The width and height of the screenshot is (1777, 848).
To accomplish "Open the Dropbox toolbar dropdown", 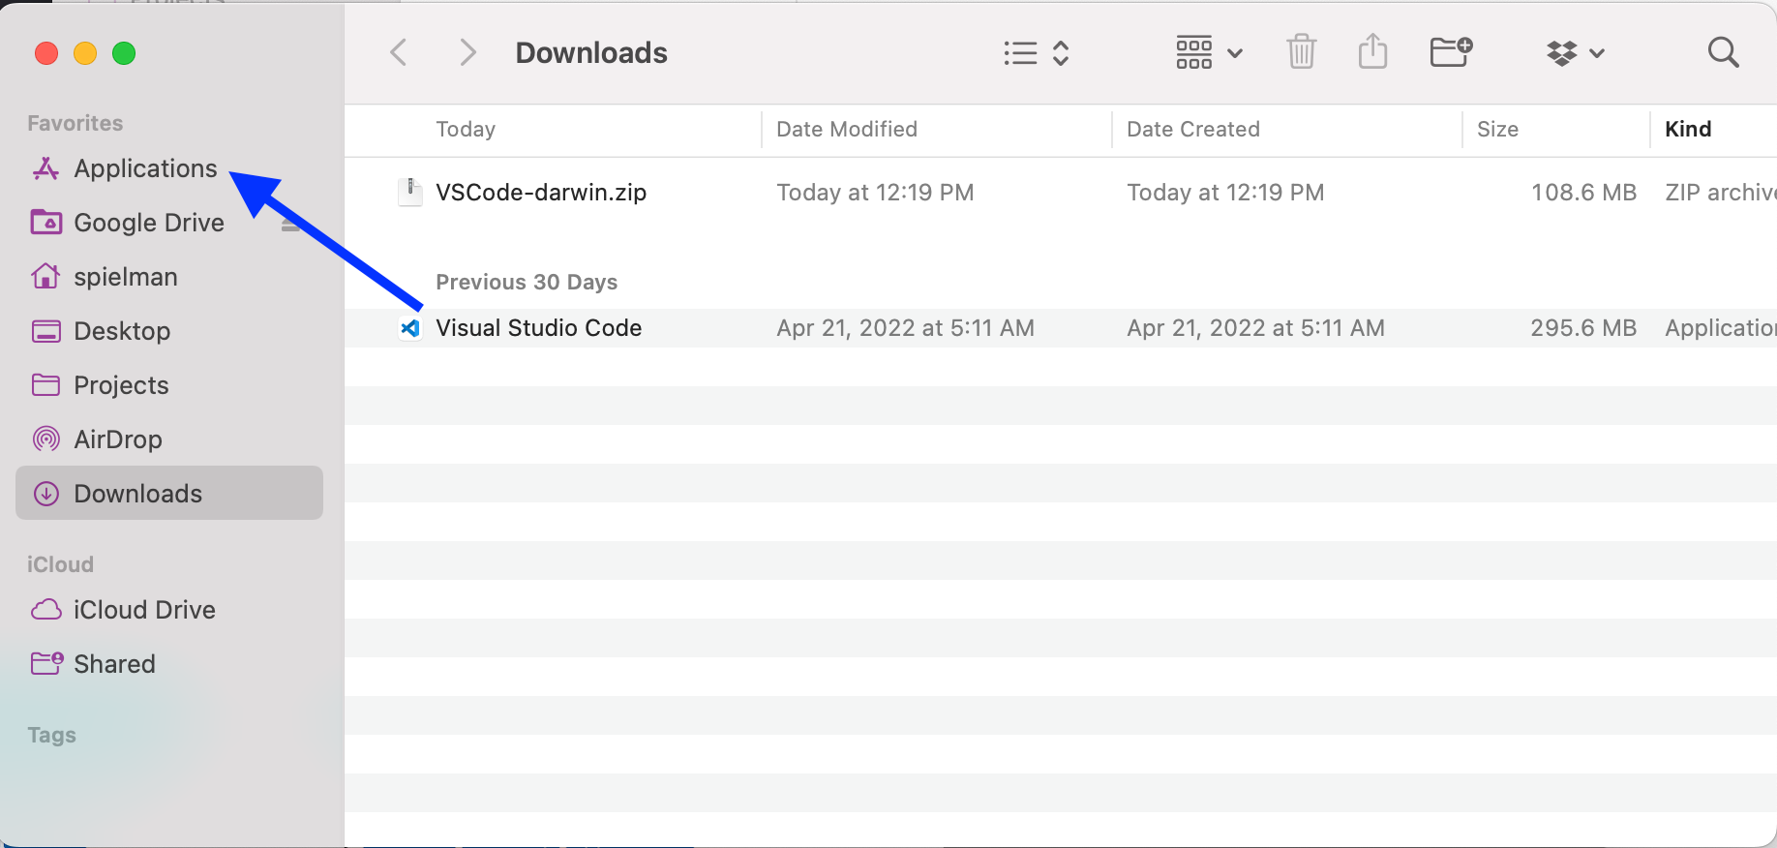I will click(1576, 52).
